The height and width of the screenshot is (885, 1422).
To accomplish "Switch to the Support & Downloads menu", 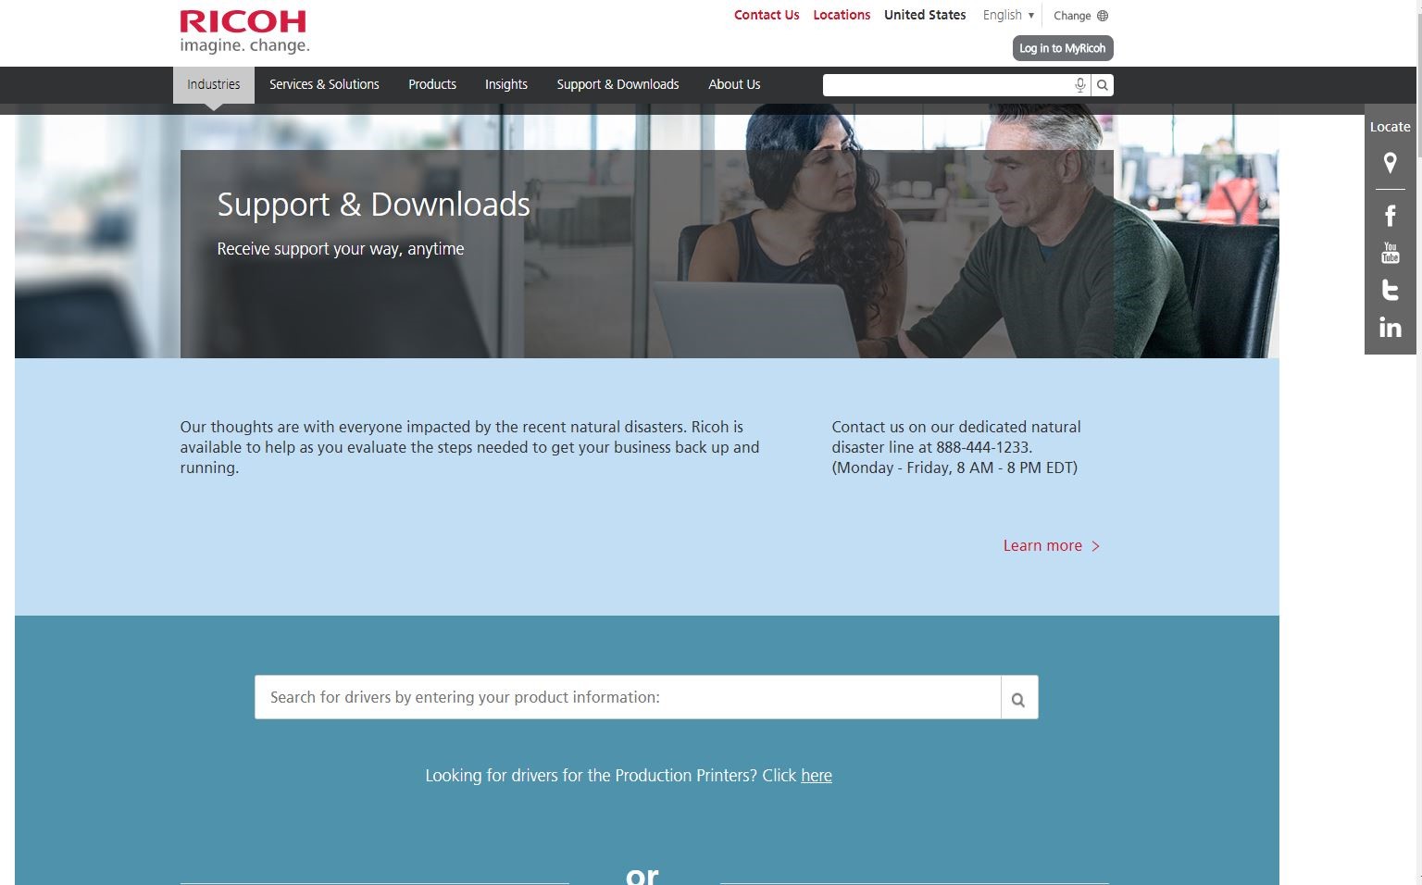I will point(617,84).
